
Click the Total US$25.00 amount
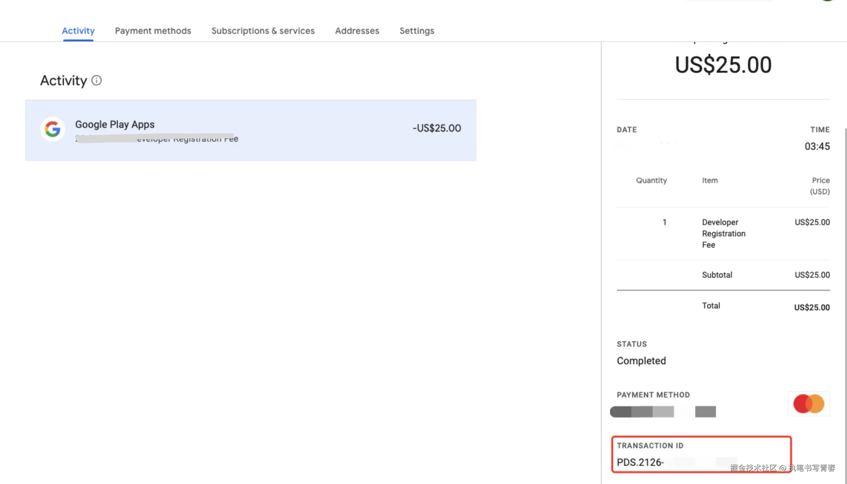point(812,307)
